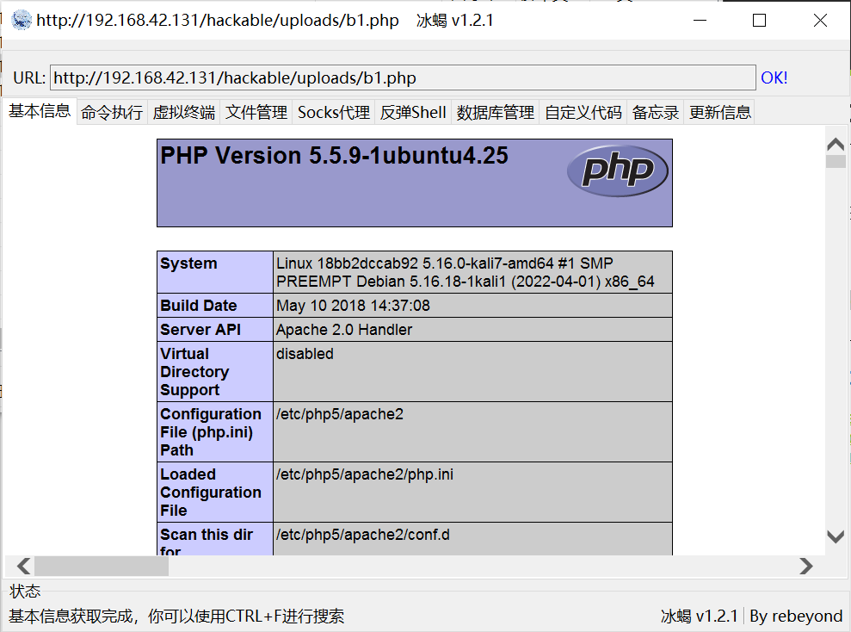
Task: Select the 自定义代码 tab
Action: pos(583,112)
